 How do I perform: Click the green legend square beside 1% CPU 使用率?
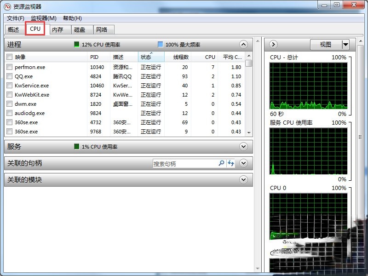coord(76,147)
